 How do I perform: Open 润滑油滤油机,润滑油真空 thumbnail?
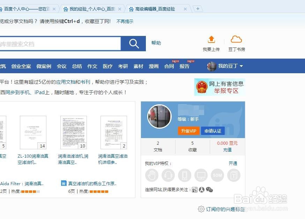(x=74, y=133)
